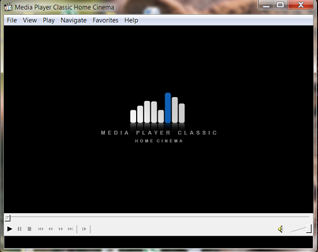This screenshot has height=252, width=318.
Task: Click the Play button
Action: 10,229
